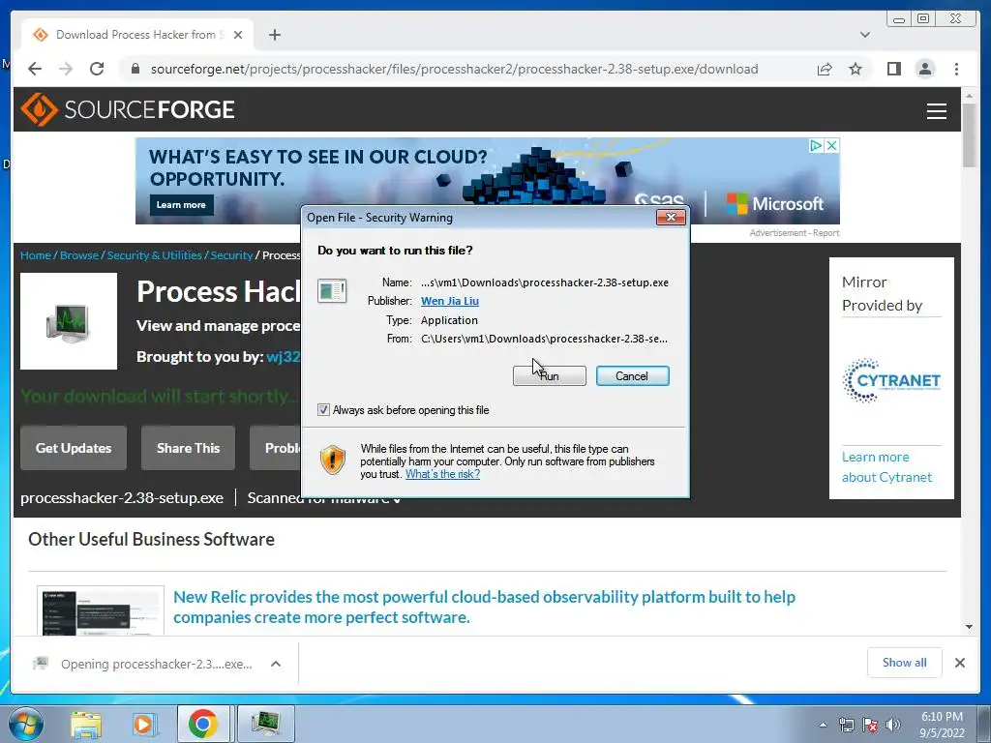Open the New Relic observability platform link
The width and height of the screenshot is (991, 743).
[x=484, y=607]
